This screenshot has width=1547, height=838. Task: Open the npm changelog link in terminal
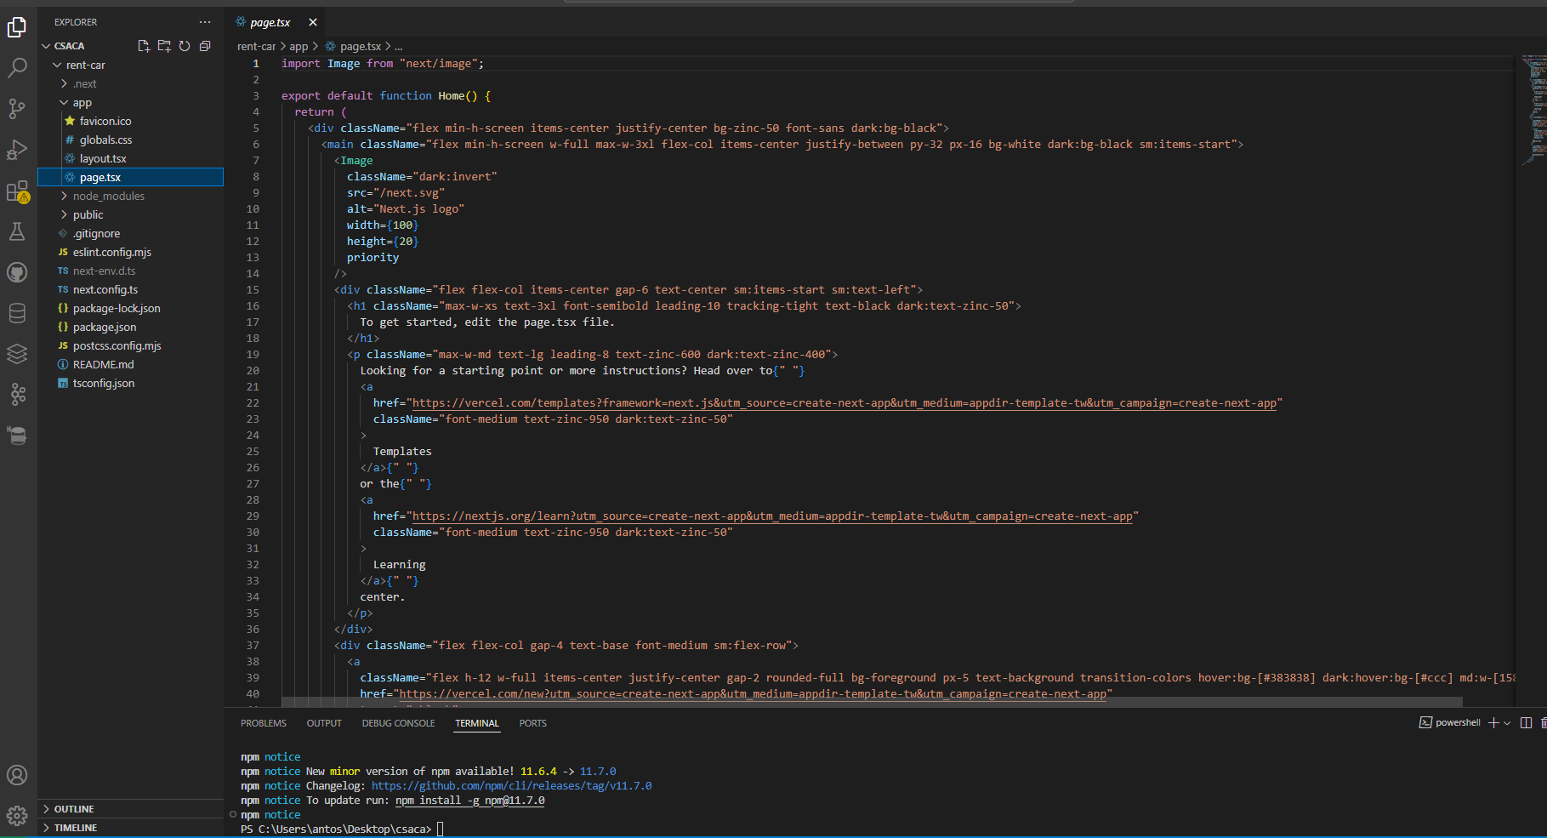511,786
